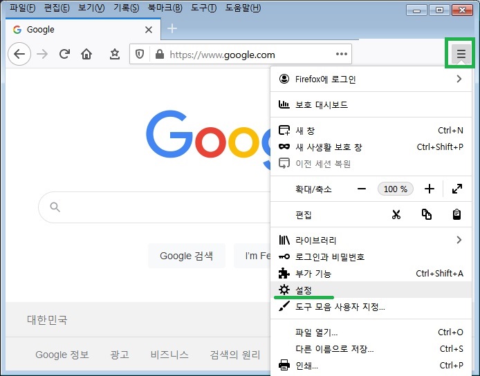This screenshot has height=376, width=480.
Task: Open Google 정보 footer link
Action: (62, 355)
